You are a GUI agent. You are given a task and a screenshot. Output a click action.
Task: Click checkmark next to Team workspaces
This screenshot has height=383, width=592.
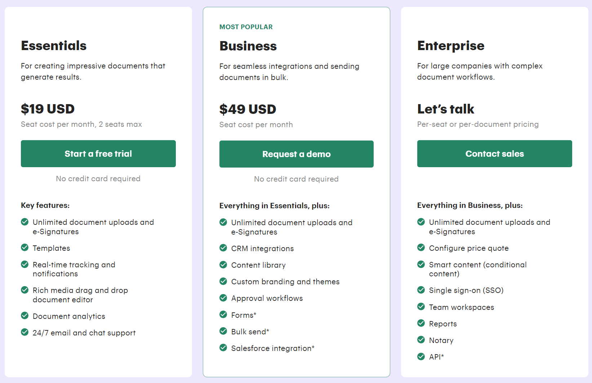(421, 306)
